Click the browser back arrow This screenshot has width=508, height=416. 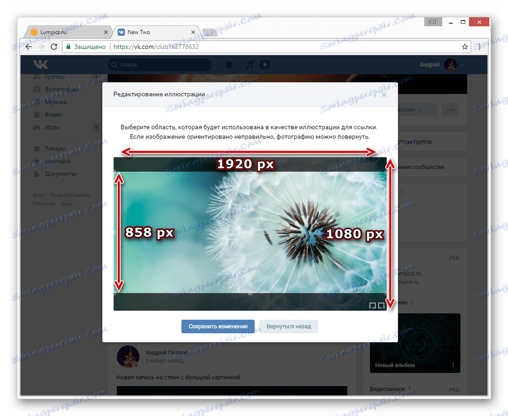[x=28, y=47]
